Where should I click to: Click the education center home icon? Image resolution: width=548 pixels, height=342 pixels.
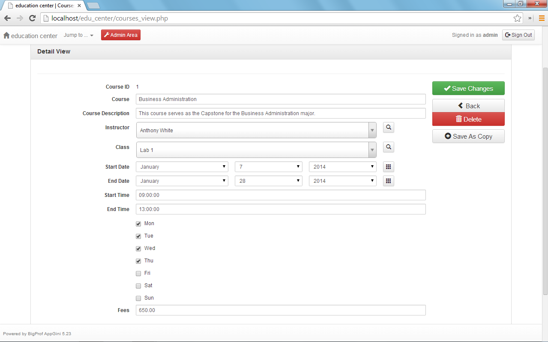point(6,36)
